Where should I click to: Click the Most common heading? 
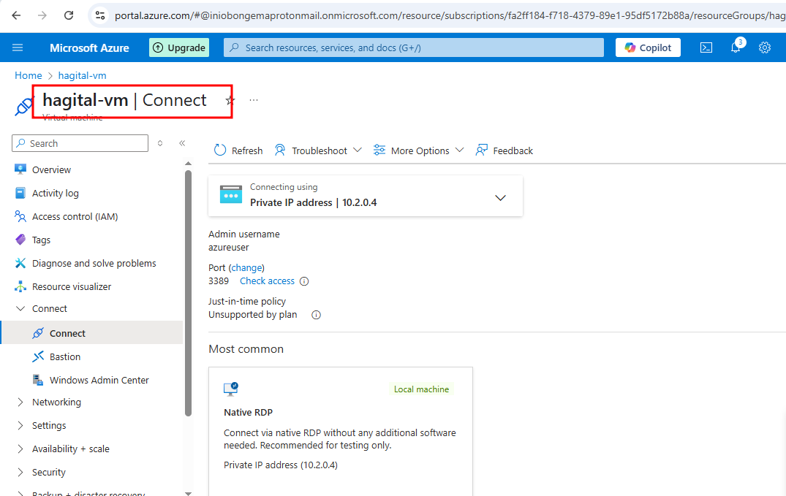[246, 349]
